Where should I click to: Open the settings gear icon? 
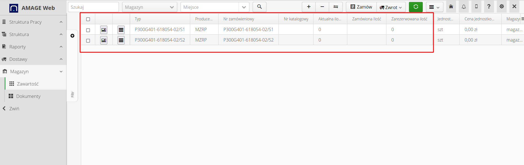click(502, 7)
